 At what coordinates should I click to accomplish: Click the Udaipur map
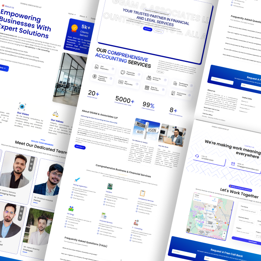(x=210, y=216)
